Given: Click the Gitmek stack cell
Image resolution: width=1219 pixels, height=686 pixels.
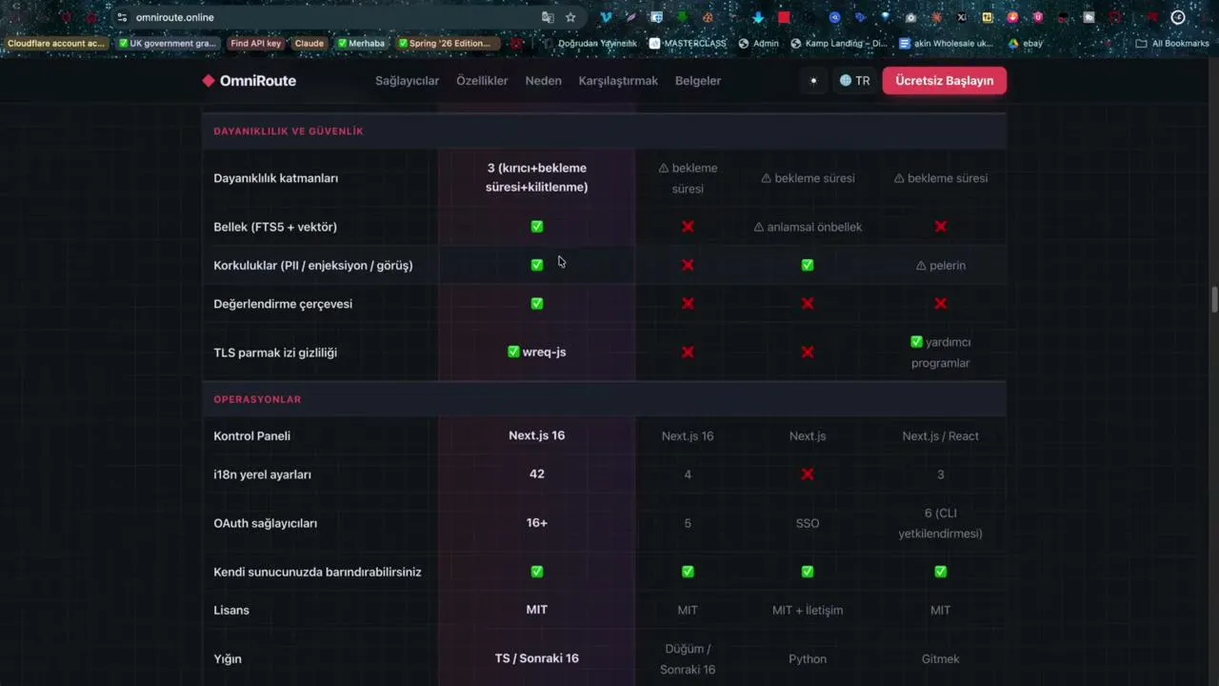Looking at the screenshot, I should (941, 659).
